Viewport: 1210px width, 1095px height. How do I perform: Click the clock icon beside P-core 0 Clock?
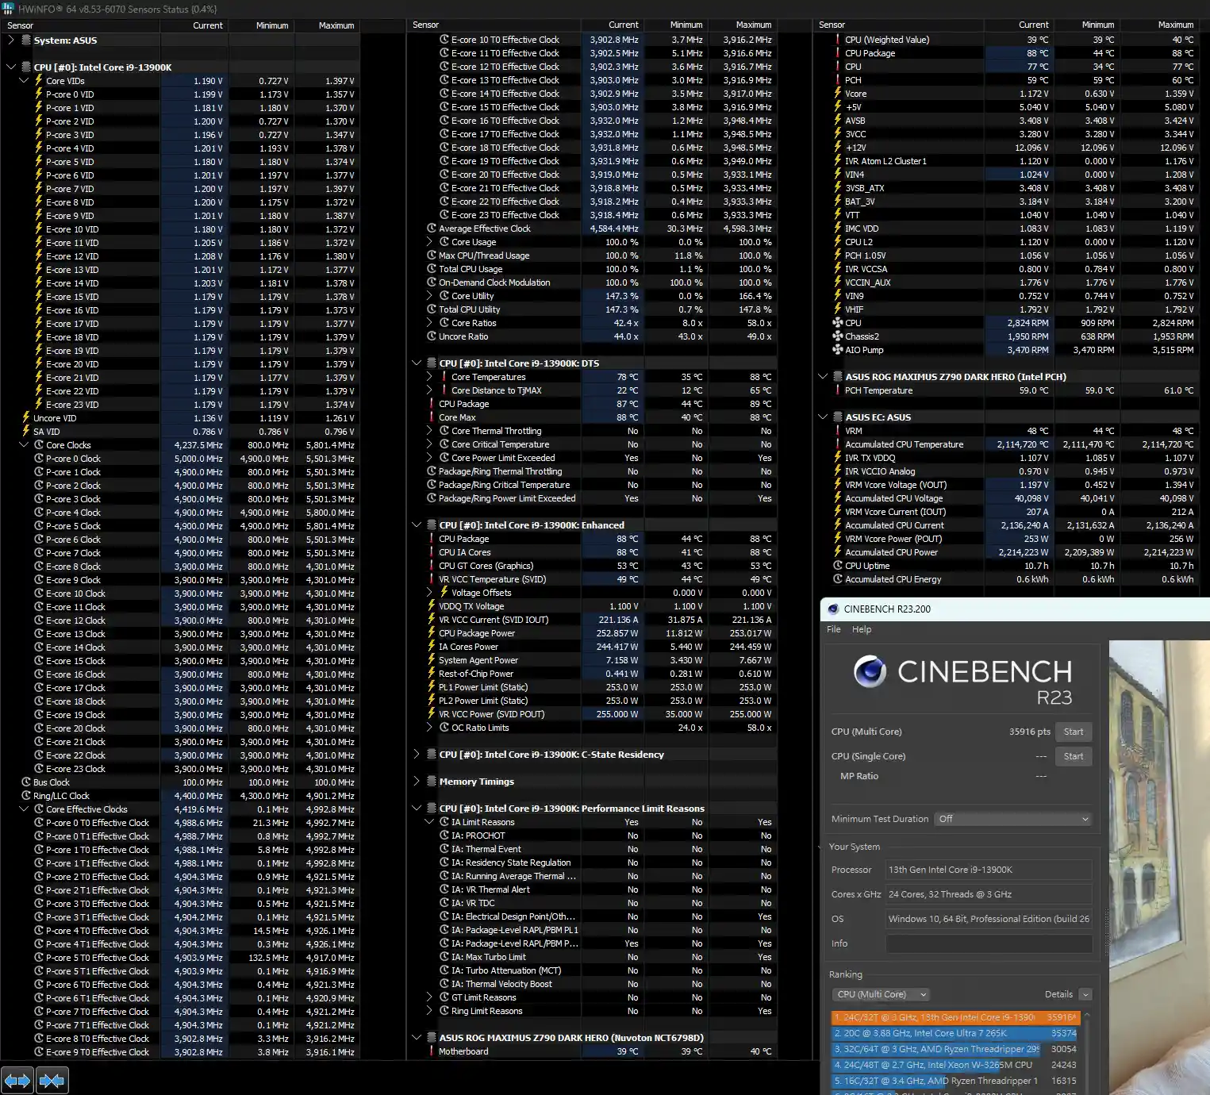tap(39, 459)
